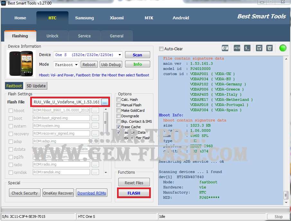This screenshot has width=291, height=221.
Task: Click the Usb Debug button
Action: pyautogui.click(x=111, y=64)
